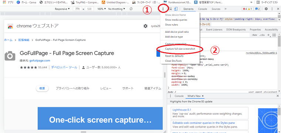The height and width of the screenshot is (133, 281).
Task: Open the FontAwesome bookmark
Action: tap(177, 3)
